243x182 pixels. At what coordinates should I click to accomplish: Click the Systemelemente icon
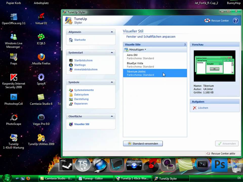click(x=71, y=90)
